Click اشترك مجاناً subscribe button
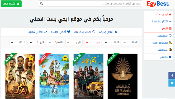This screenshot has width=175, height=99. (11, 4)
